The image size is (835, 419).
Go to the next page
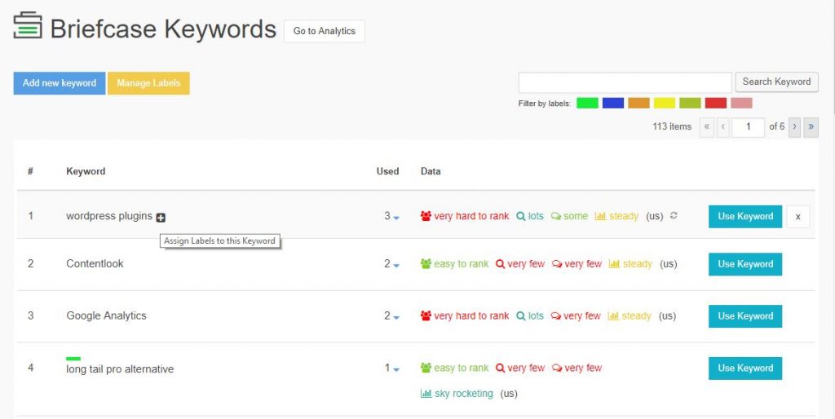click(794, 126)
